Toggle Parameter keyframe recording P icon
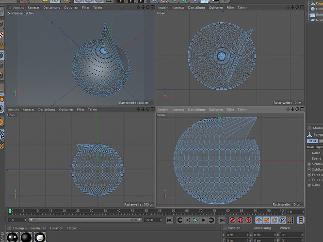Screen dimensions: 323x242 pos(282,220)
